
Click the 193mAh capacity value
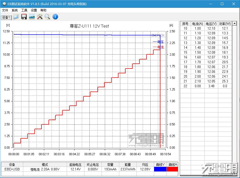[x=110, y=169]
